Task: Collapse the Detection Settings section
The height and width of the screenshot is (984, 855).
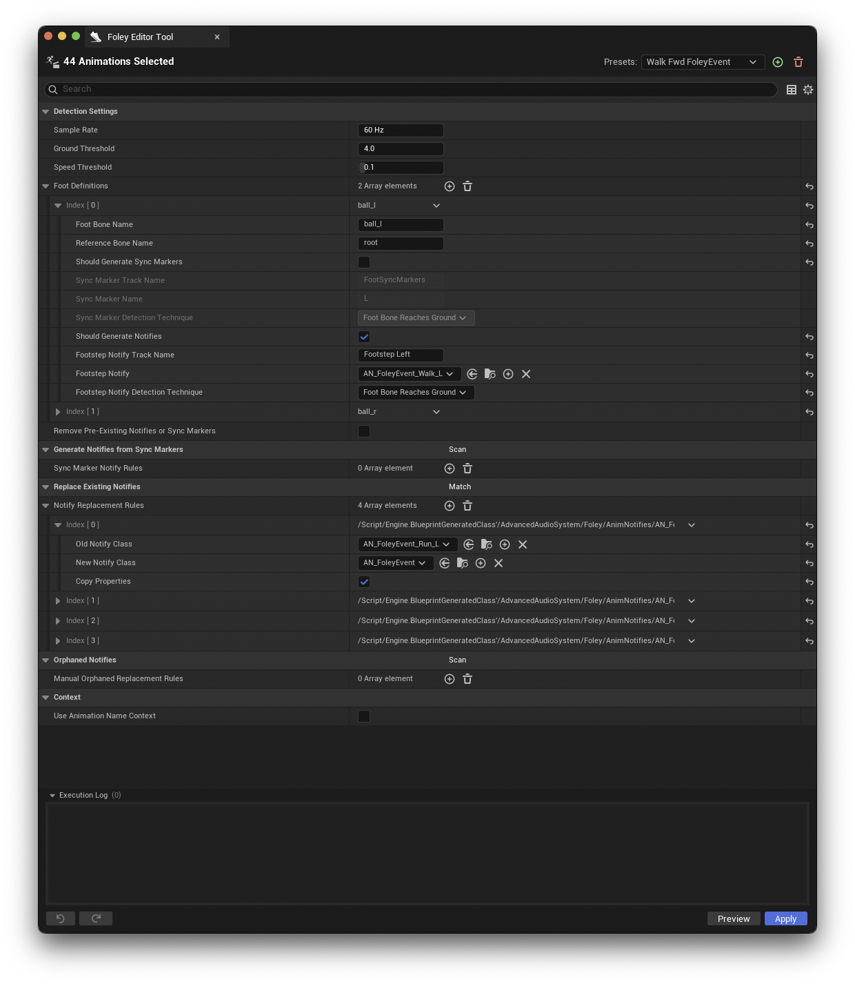Action: 46,112
